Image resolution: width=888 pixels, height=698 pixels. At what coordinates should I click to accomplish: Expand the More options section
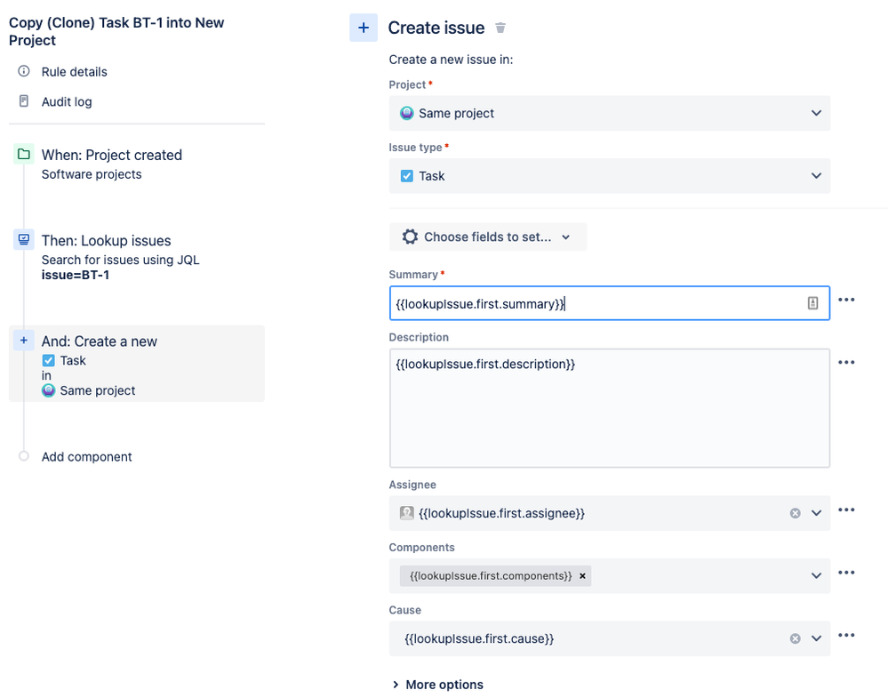(438, 685)
